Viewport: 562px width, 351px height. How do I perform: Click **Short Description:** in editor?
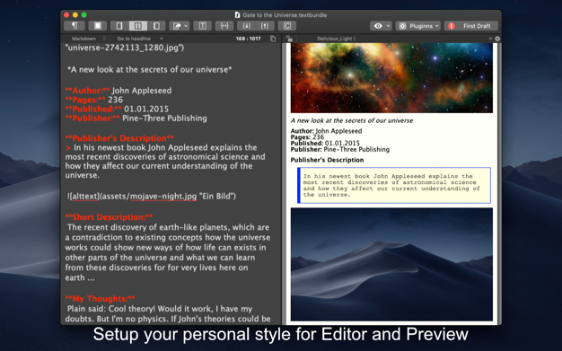[109, 217]
